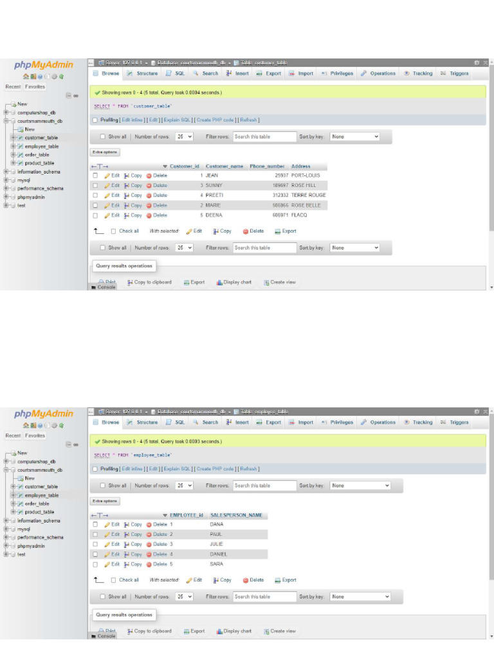Click With selected Delete under employee rows

(x=253, y=580)
